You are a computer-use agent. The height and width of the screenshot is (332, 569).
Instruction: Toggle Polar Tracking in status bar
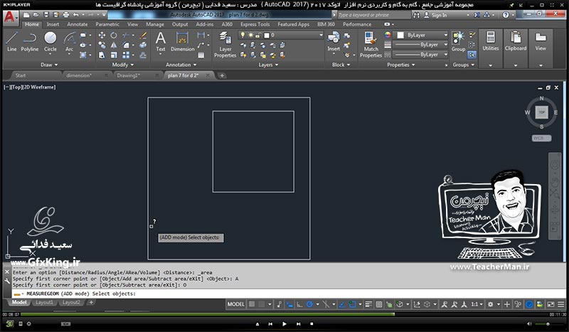coord(309,304)
